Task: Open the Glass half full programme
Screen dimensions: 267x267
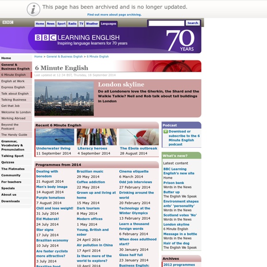Action: [131, 255]
